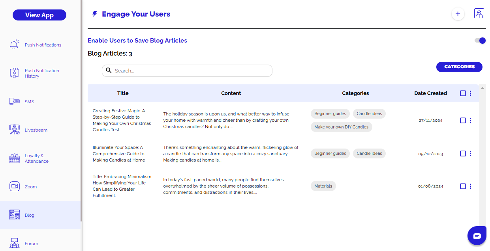Check the select-all checkbox in table header
490x251 pixels.
(x=463, y=93)
